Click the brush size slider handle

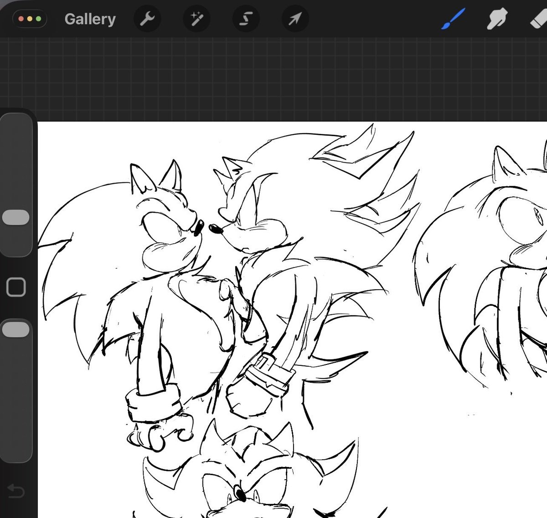(x=16, y=218)
